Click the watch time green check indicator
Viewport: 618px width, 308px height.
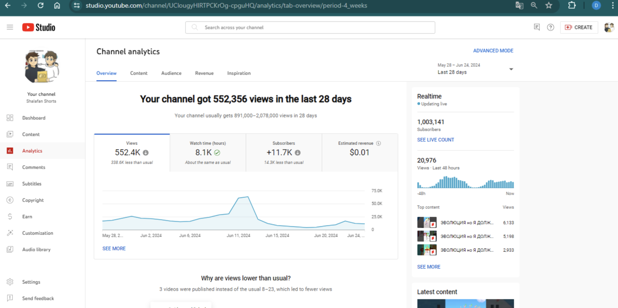click(217, 153)
